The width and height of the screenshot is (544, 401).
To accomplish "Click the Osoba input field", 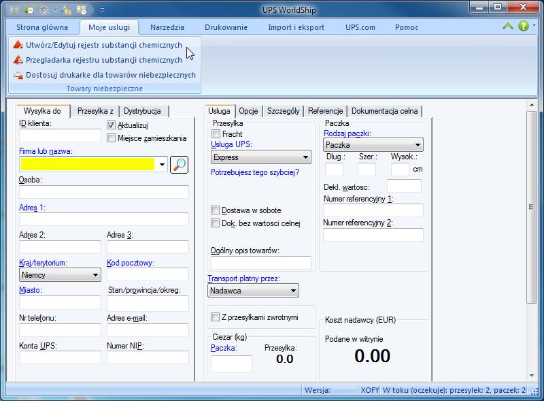I will coord(104,192).
